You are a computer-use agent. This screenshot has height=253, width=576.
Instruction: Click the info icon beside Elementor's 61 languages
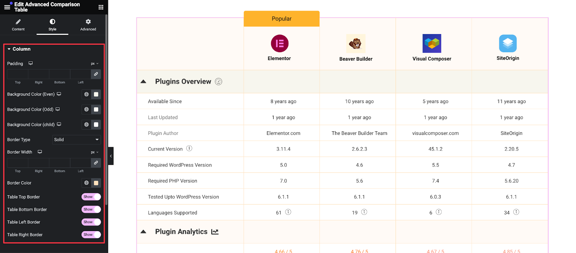coord(288,212)
